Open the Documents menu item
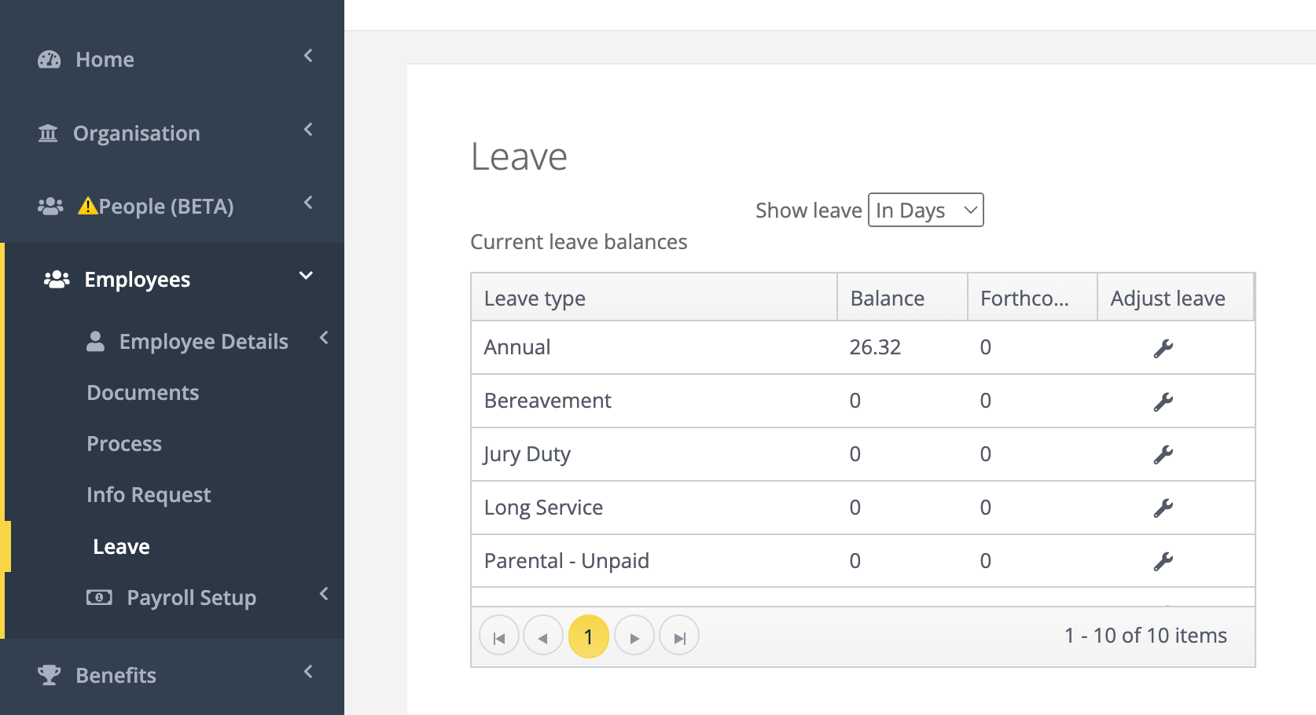1316x715 pixels. [143, 393]
